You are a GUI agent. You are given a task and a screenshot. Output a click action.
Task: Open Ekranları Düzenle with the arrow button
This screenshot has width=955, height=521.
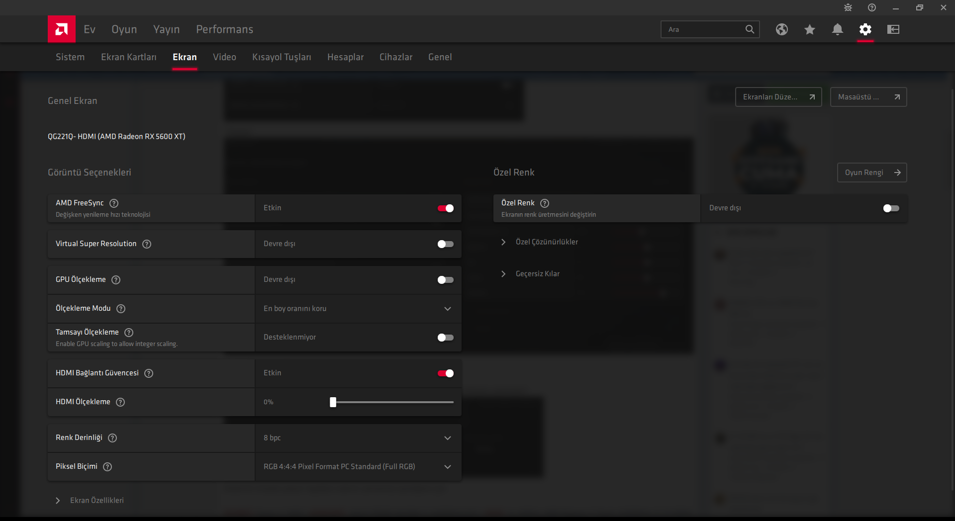coord(778,96)
